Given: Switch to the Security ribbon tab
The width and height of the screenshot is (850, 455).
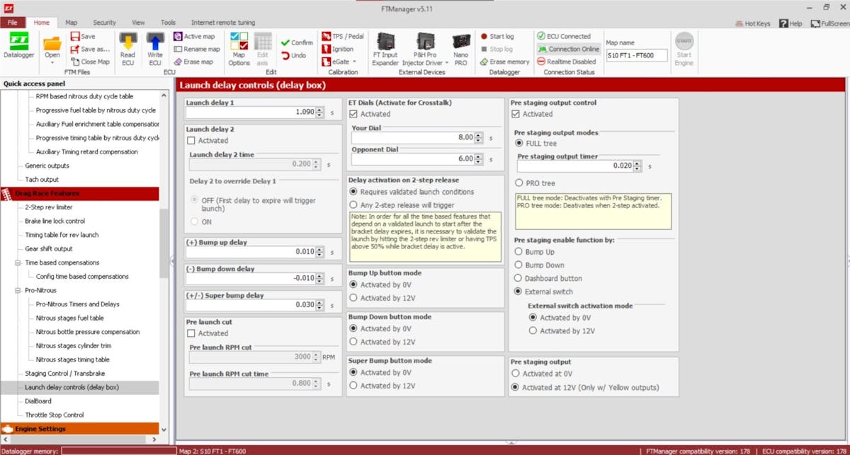Looking at the screenshot, I should (104, 23).
